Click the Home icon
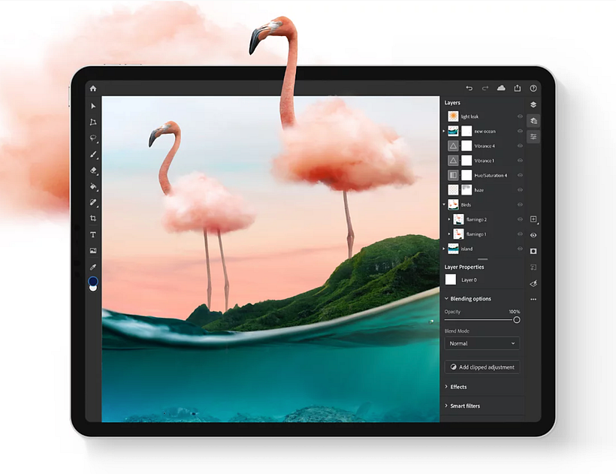 (x=92, y=88)
